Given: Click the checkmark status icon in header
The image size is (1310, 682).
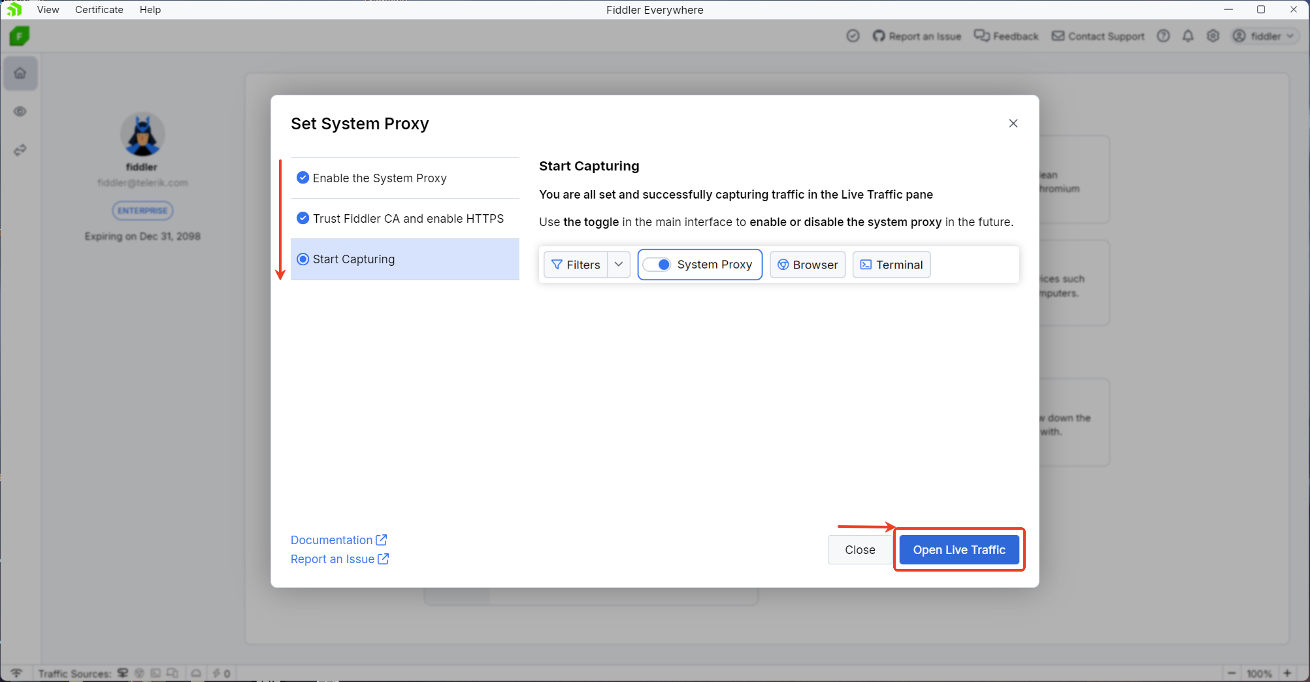Looking at the screenshot, I should [x=853, y=36].
